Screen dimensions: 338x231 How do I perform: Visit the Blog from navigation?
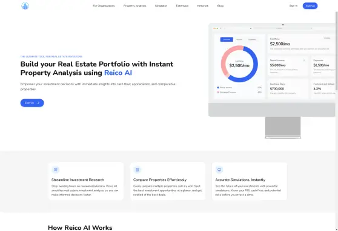(x=220, y=6)
